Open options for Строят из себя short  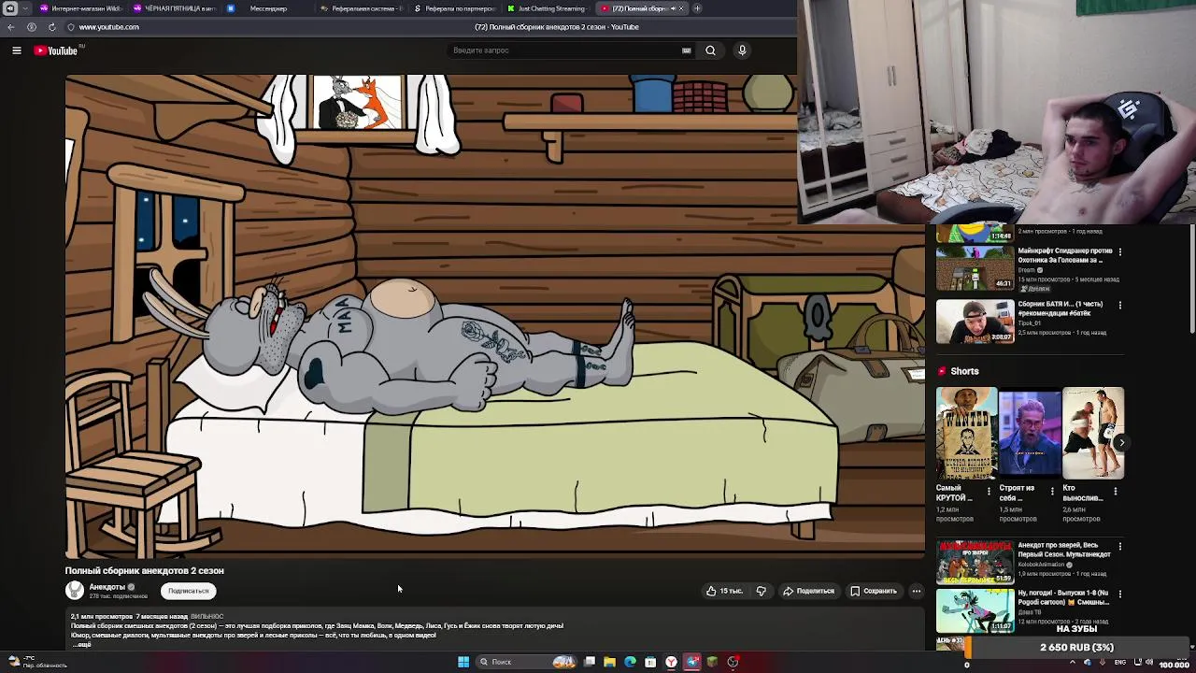pos(1052,490)
